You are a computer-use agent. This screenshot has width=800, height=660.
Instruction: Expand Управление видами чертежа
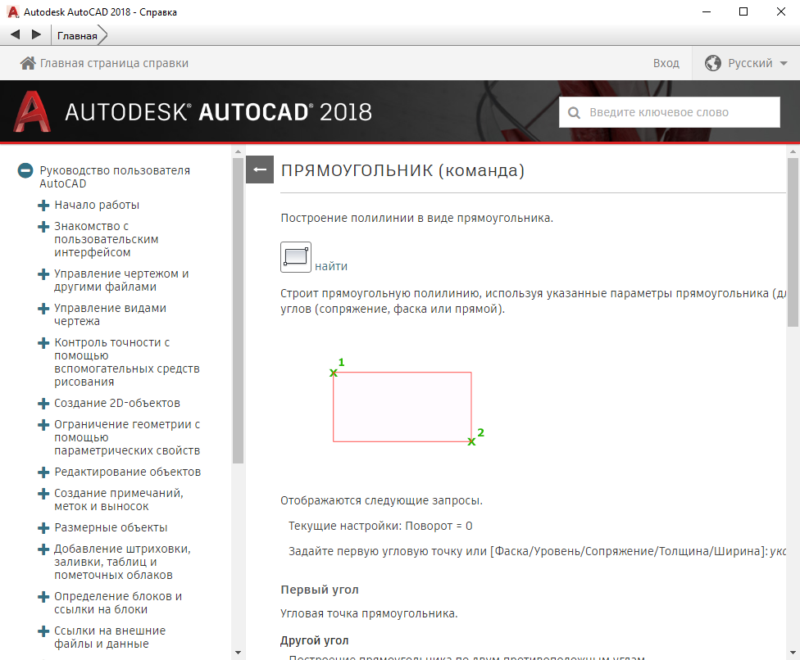click(44, 309)
